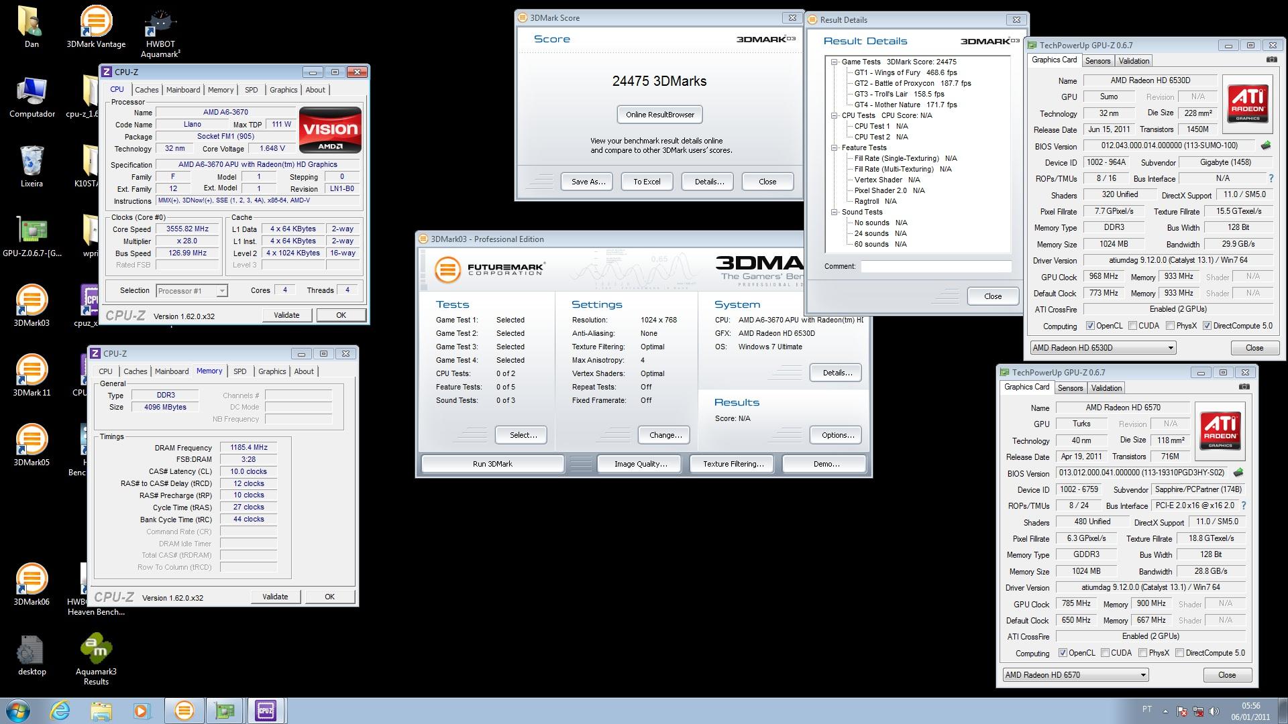1288x724 pixels.
Task: Click the Online ResultBrowser button
Action: (x=660, y=115)
